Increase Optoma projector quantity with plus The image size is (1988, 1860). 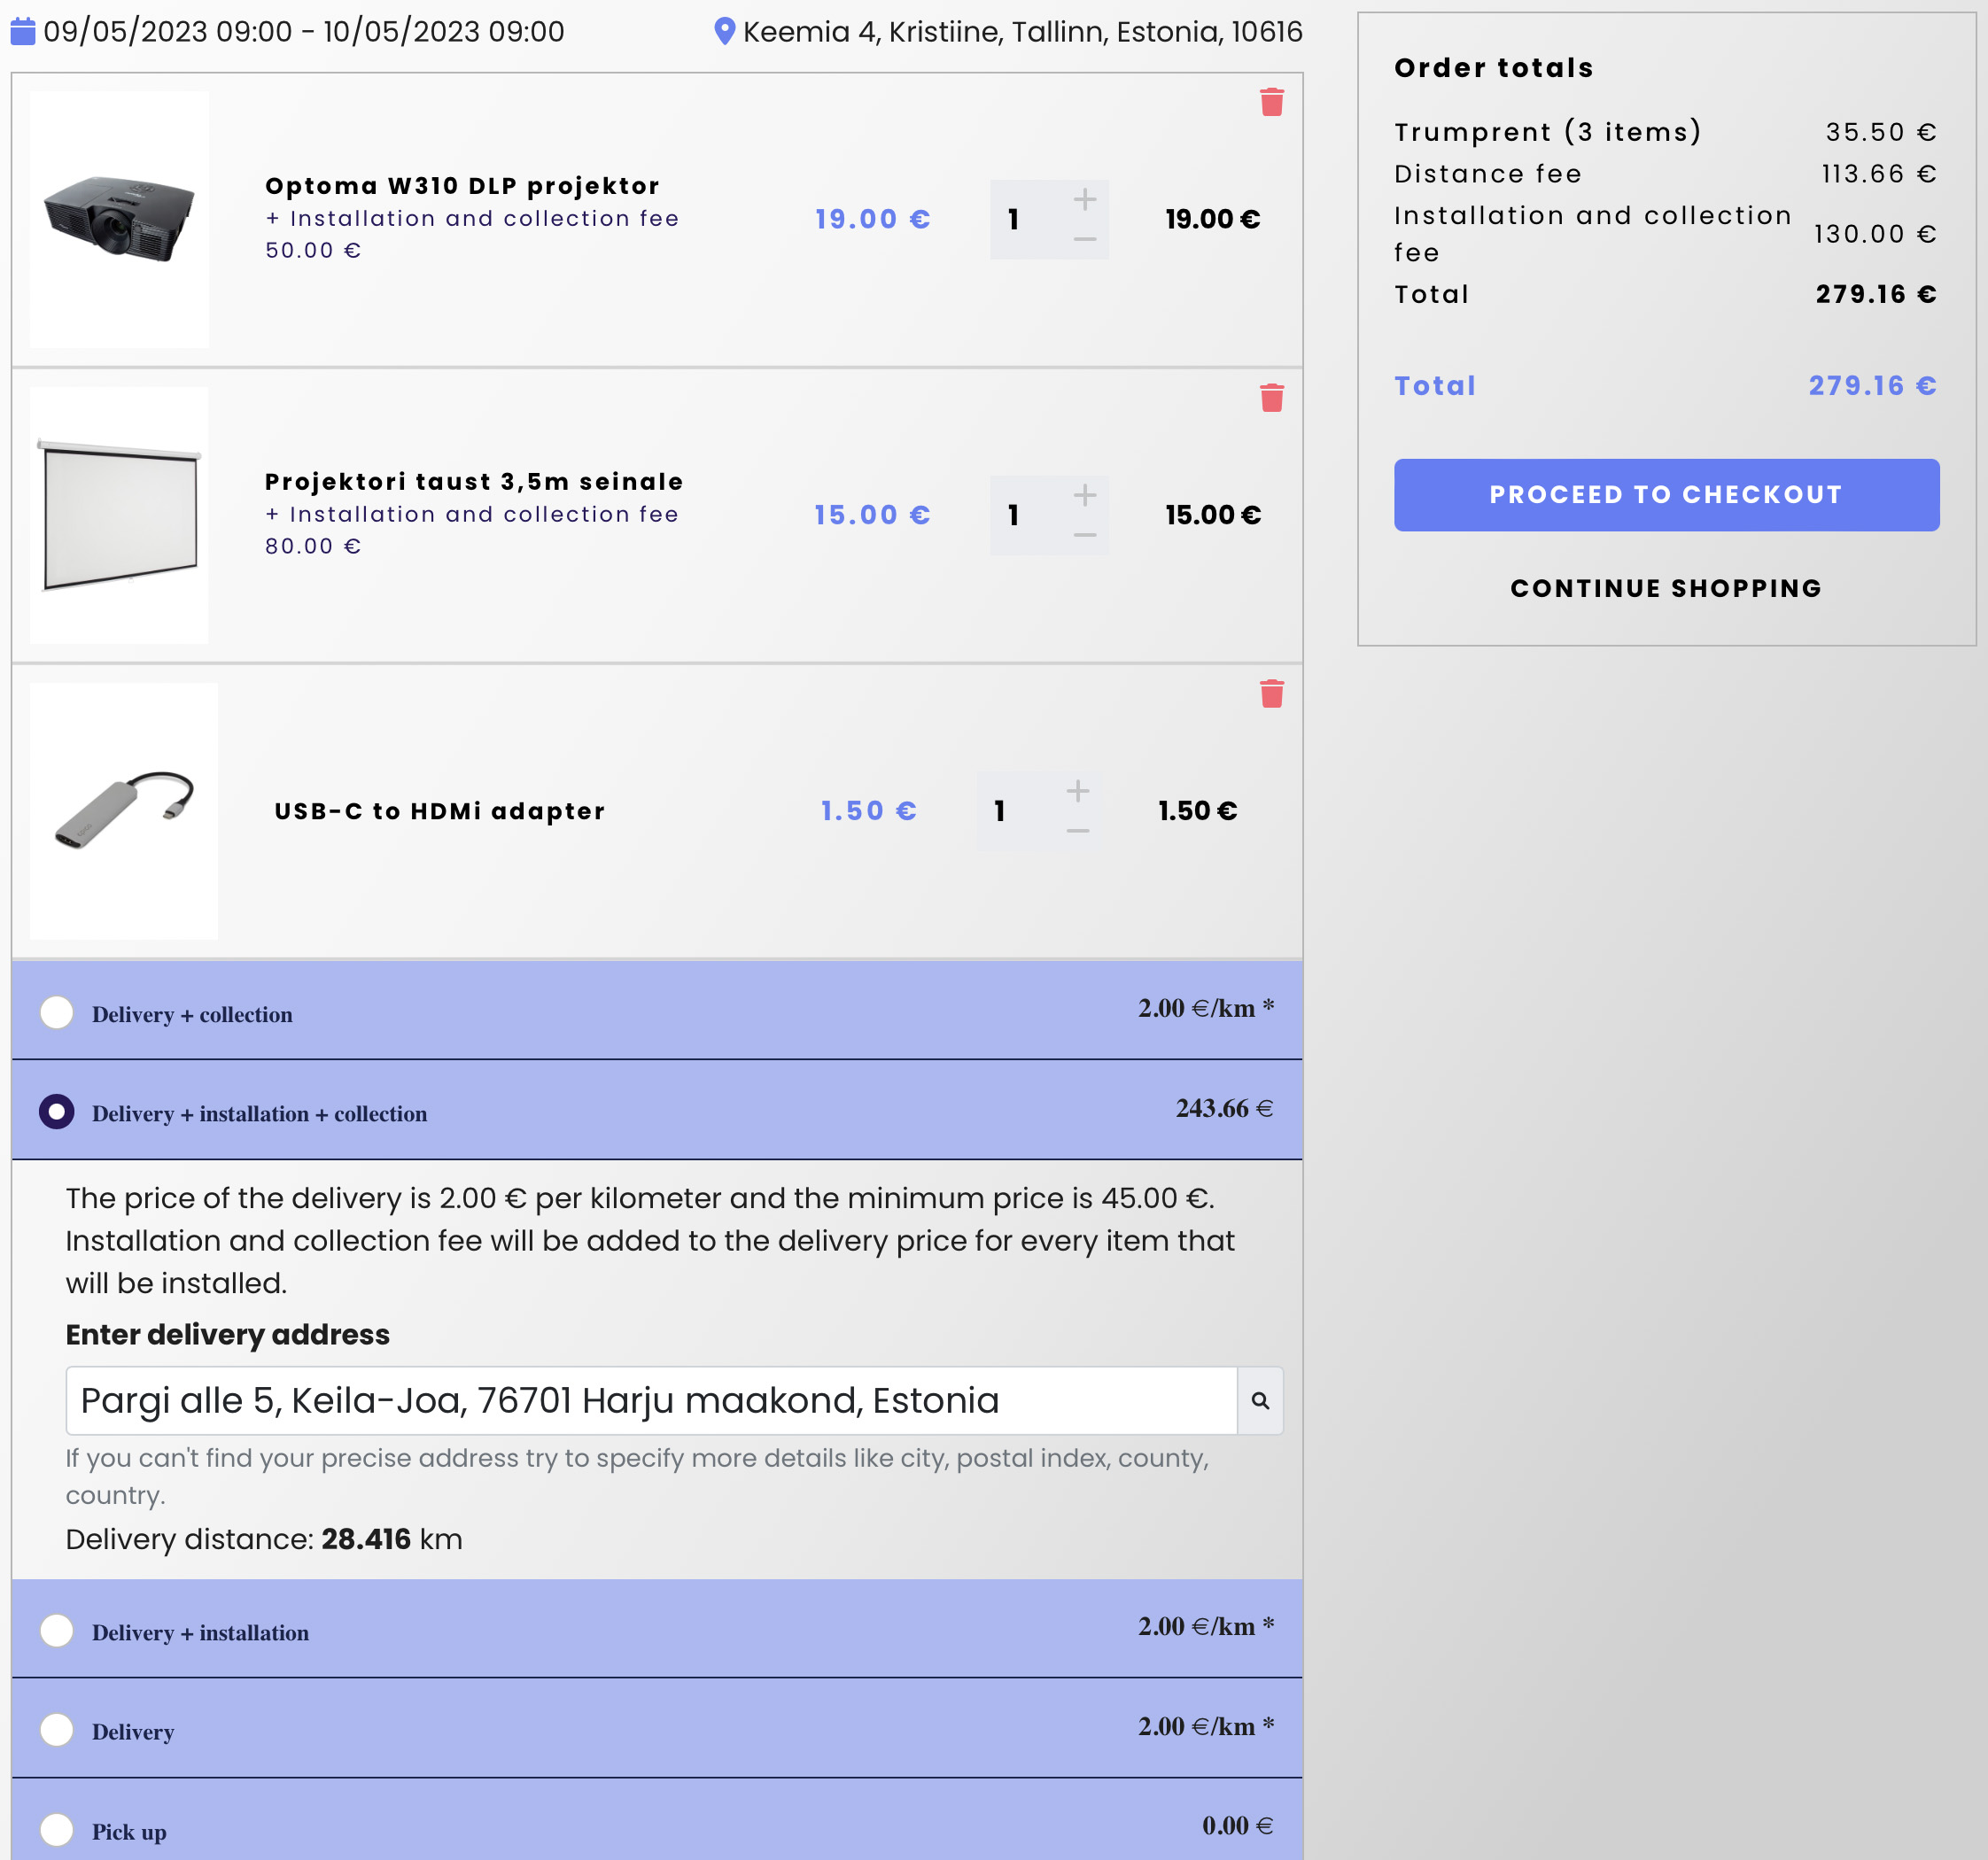click(x=1085, y=199)
